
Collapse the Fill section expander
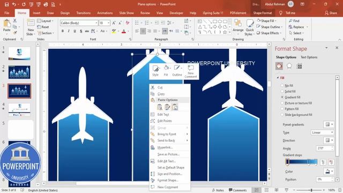point(278,78)
